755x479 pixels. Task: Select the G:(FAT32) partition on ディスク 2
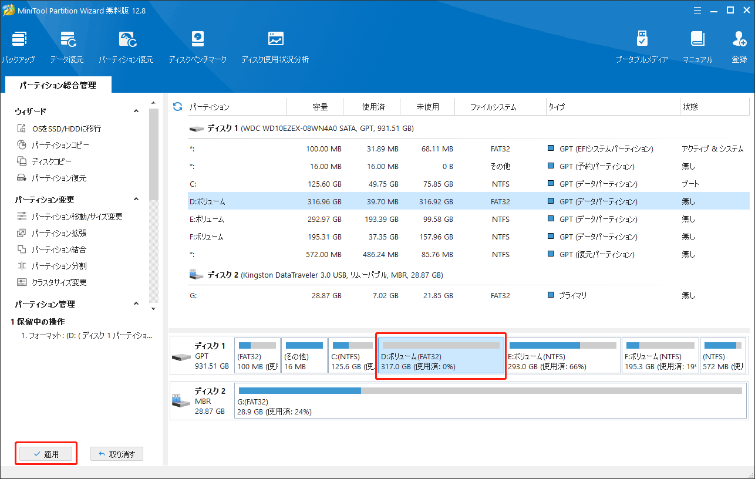click(493, 400)
